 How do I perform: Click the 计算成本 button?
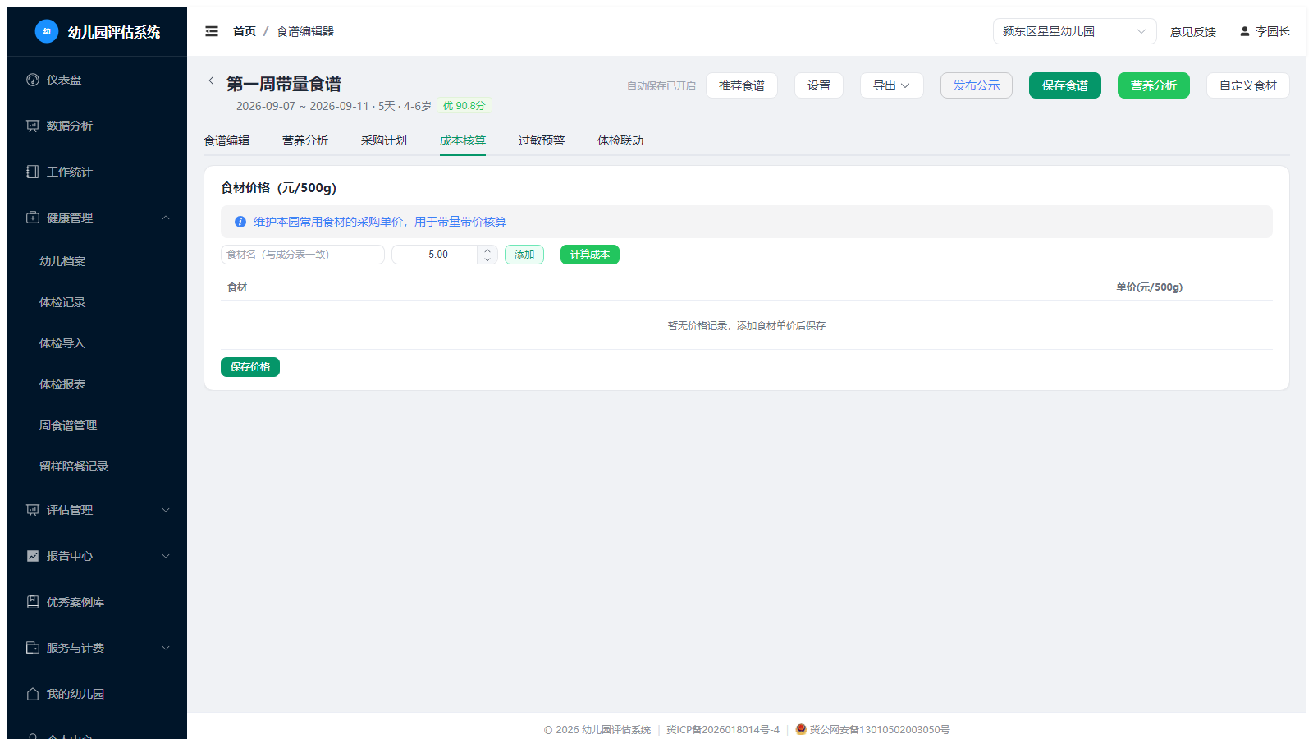(590, 255)
